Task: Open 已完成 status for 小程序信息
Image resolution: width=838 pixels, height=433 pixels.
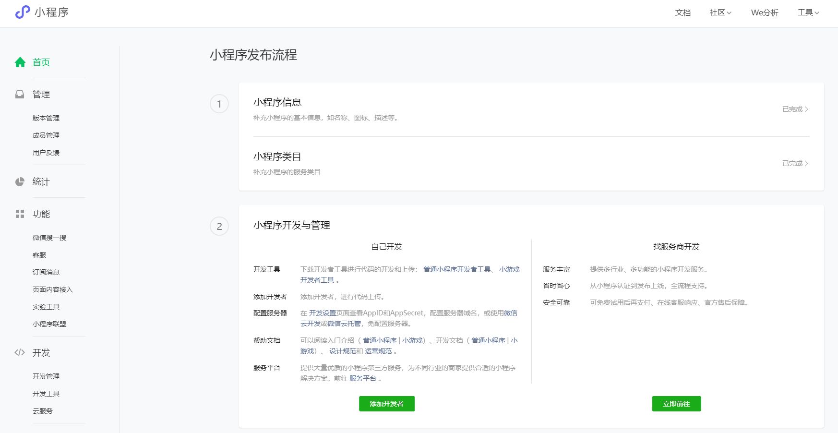Action: [795, 109]
